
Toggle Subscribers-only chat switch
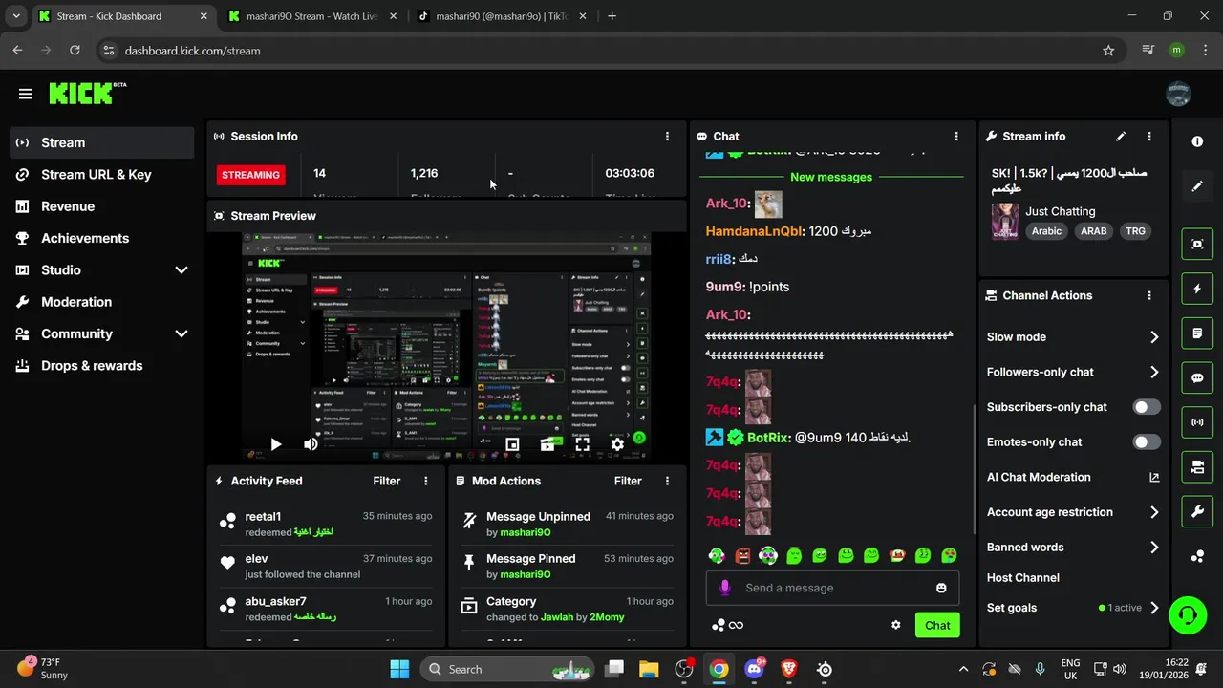click(1147, 407)
